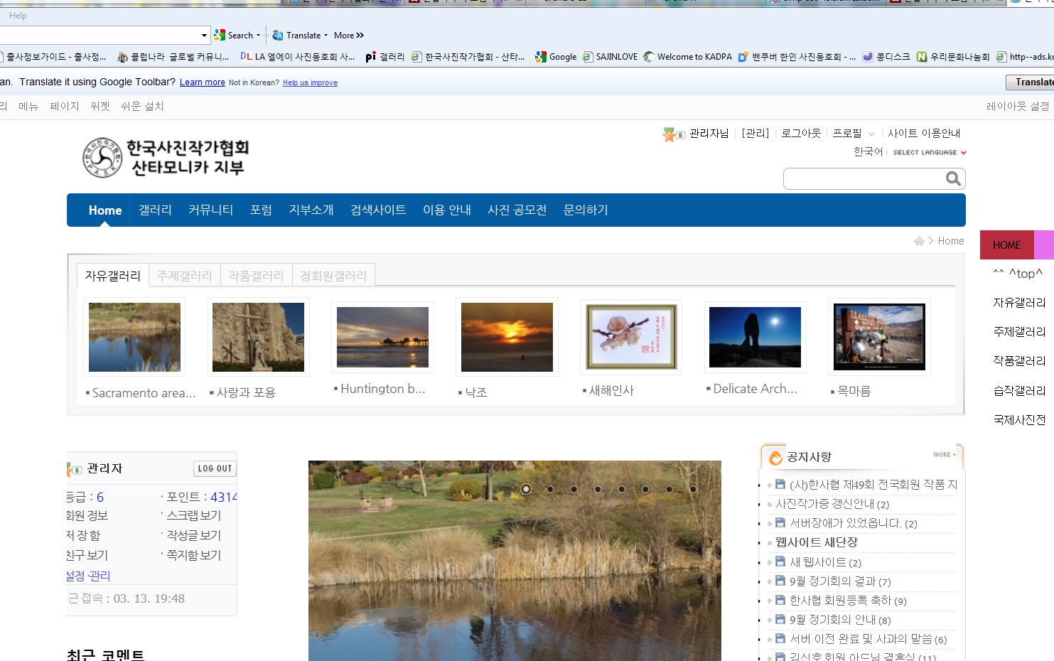Click the ^^ ^top^ sidebar link

(1017, 274)
